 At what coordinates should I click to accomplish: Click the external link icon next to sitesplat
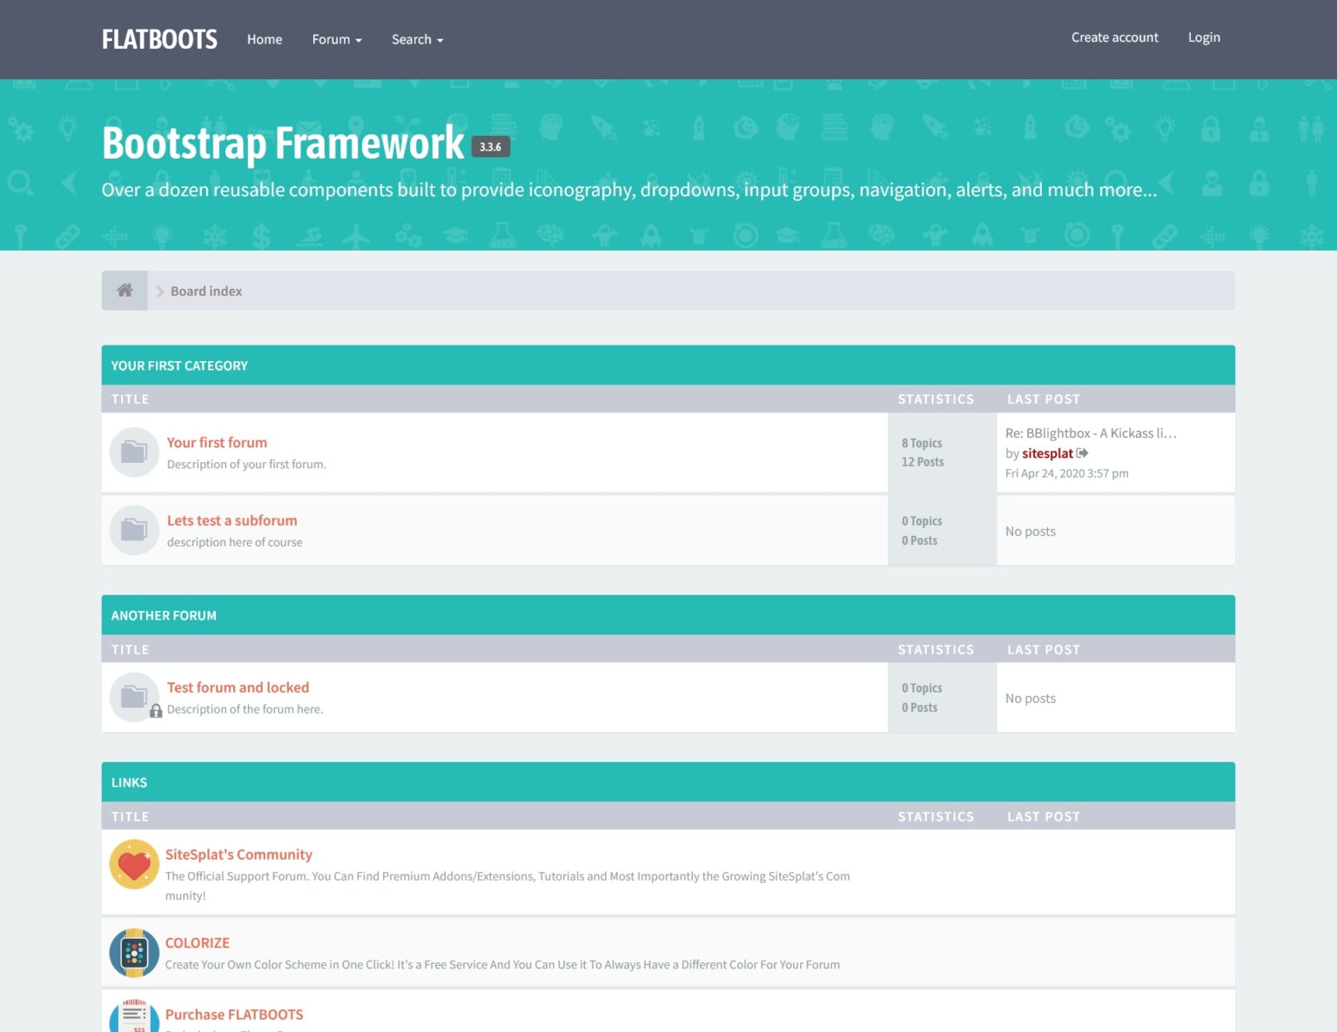1082,452
